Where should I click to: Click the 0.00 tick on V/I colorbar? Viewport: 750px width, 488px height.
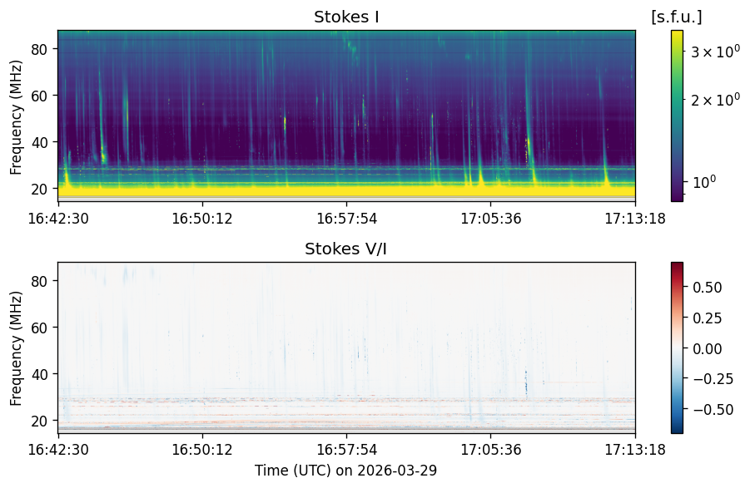(x=707, y=348)
